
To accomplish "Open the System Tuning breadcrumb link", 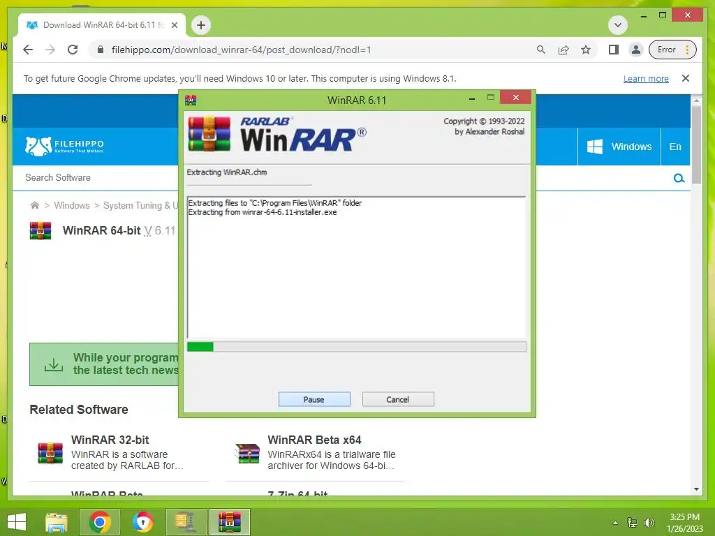I will (140, 206).
